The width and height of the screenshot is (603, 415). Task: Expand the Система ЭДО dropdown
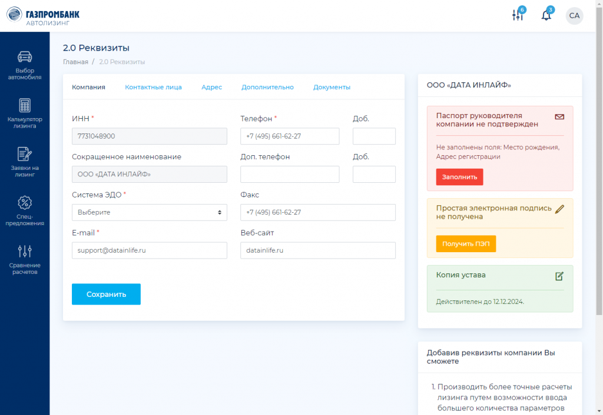[x=149, y=212]
